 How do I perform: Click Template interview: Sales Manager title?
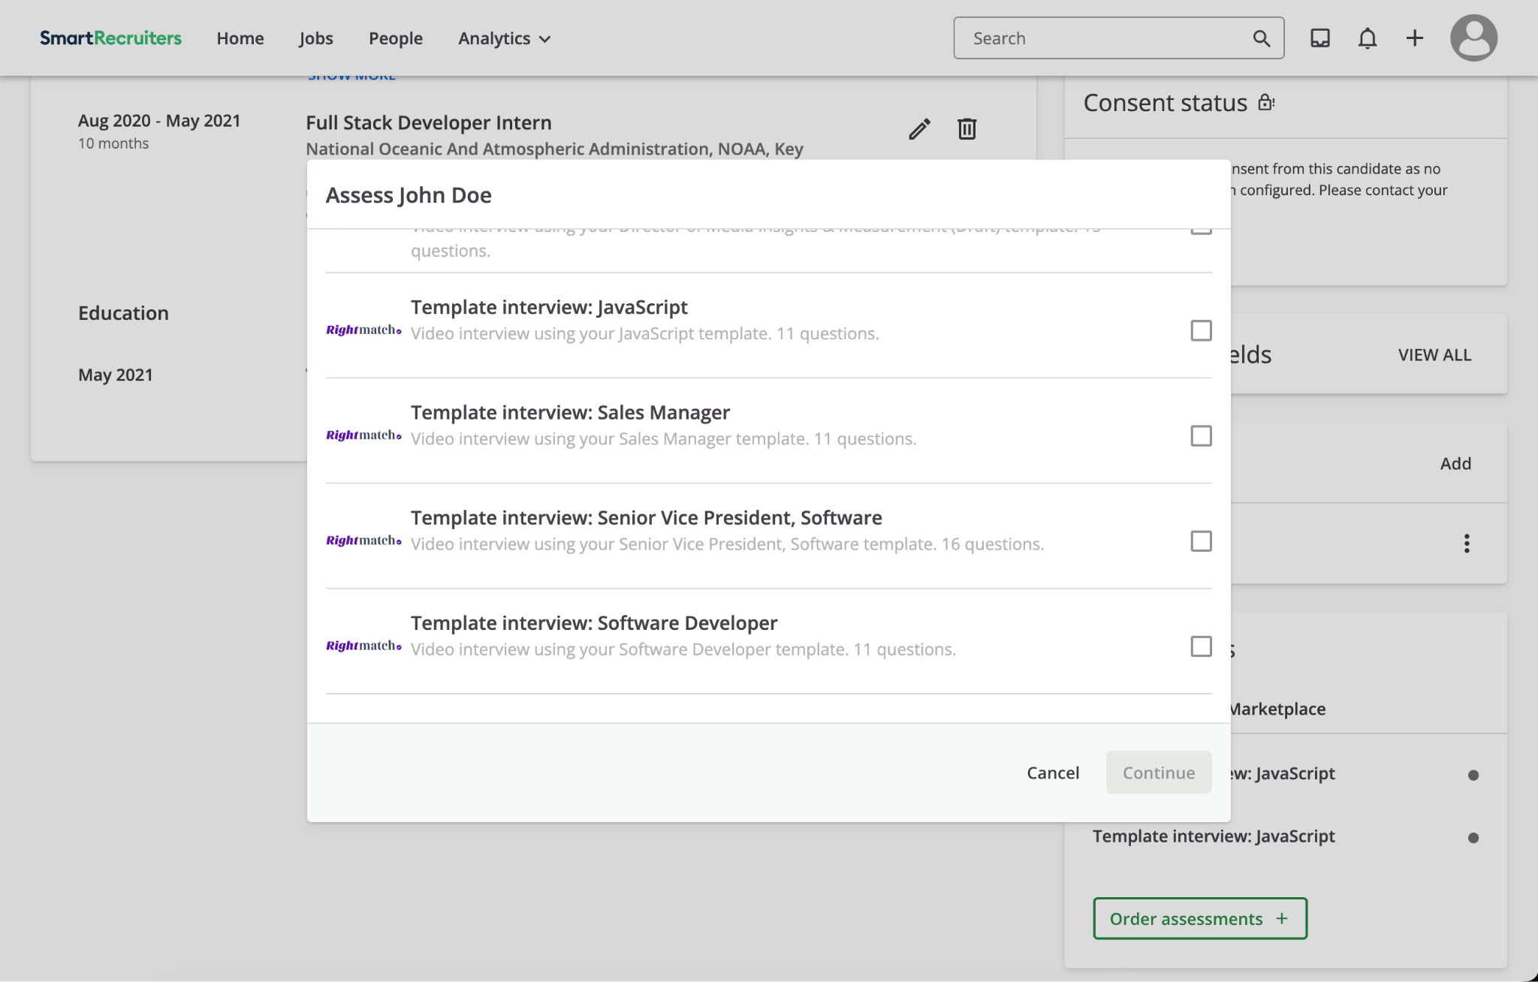(x=570, y=412)
